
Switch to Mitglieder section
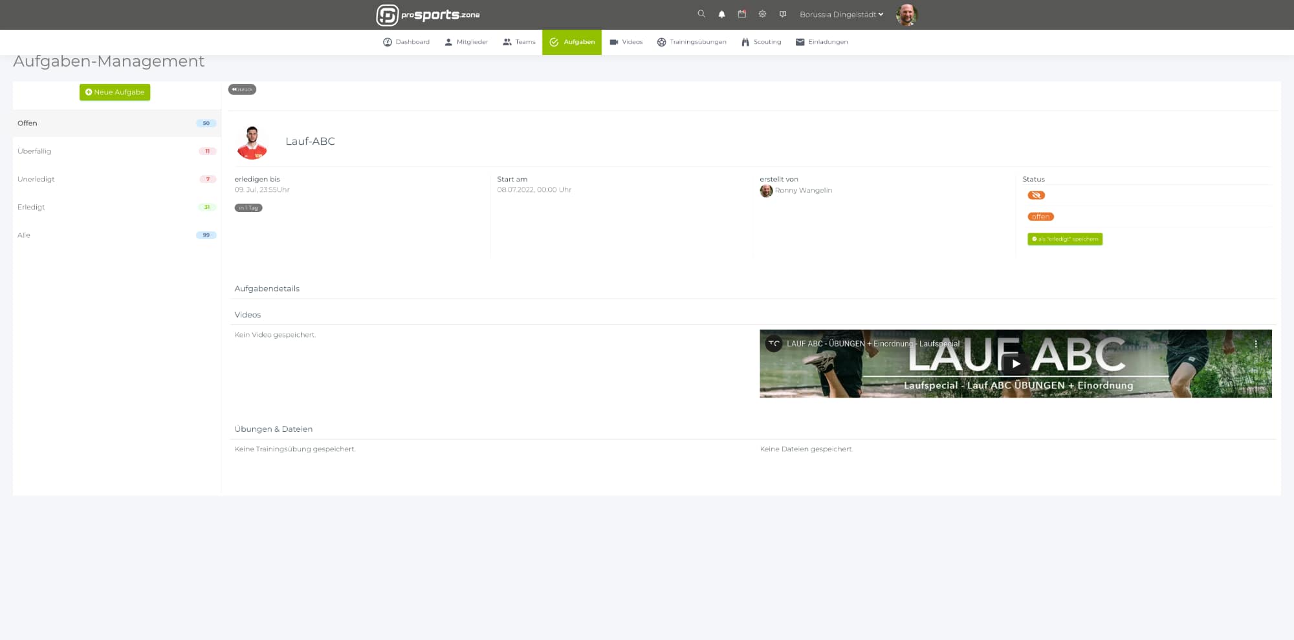pos(466,42)
